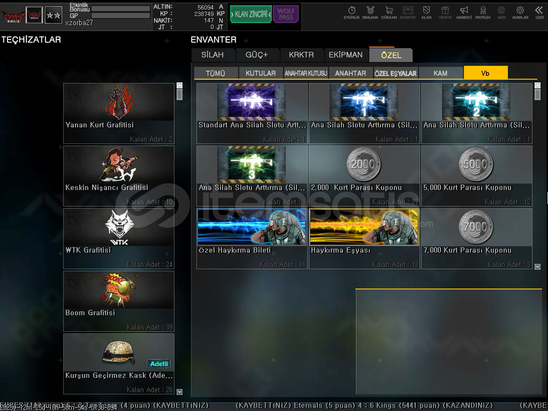This screenshot has width=548, height=411.
Task: Open the Sıralama ranking icon
Action: tap(370, 13)
